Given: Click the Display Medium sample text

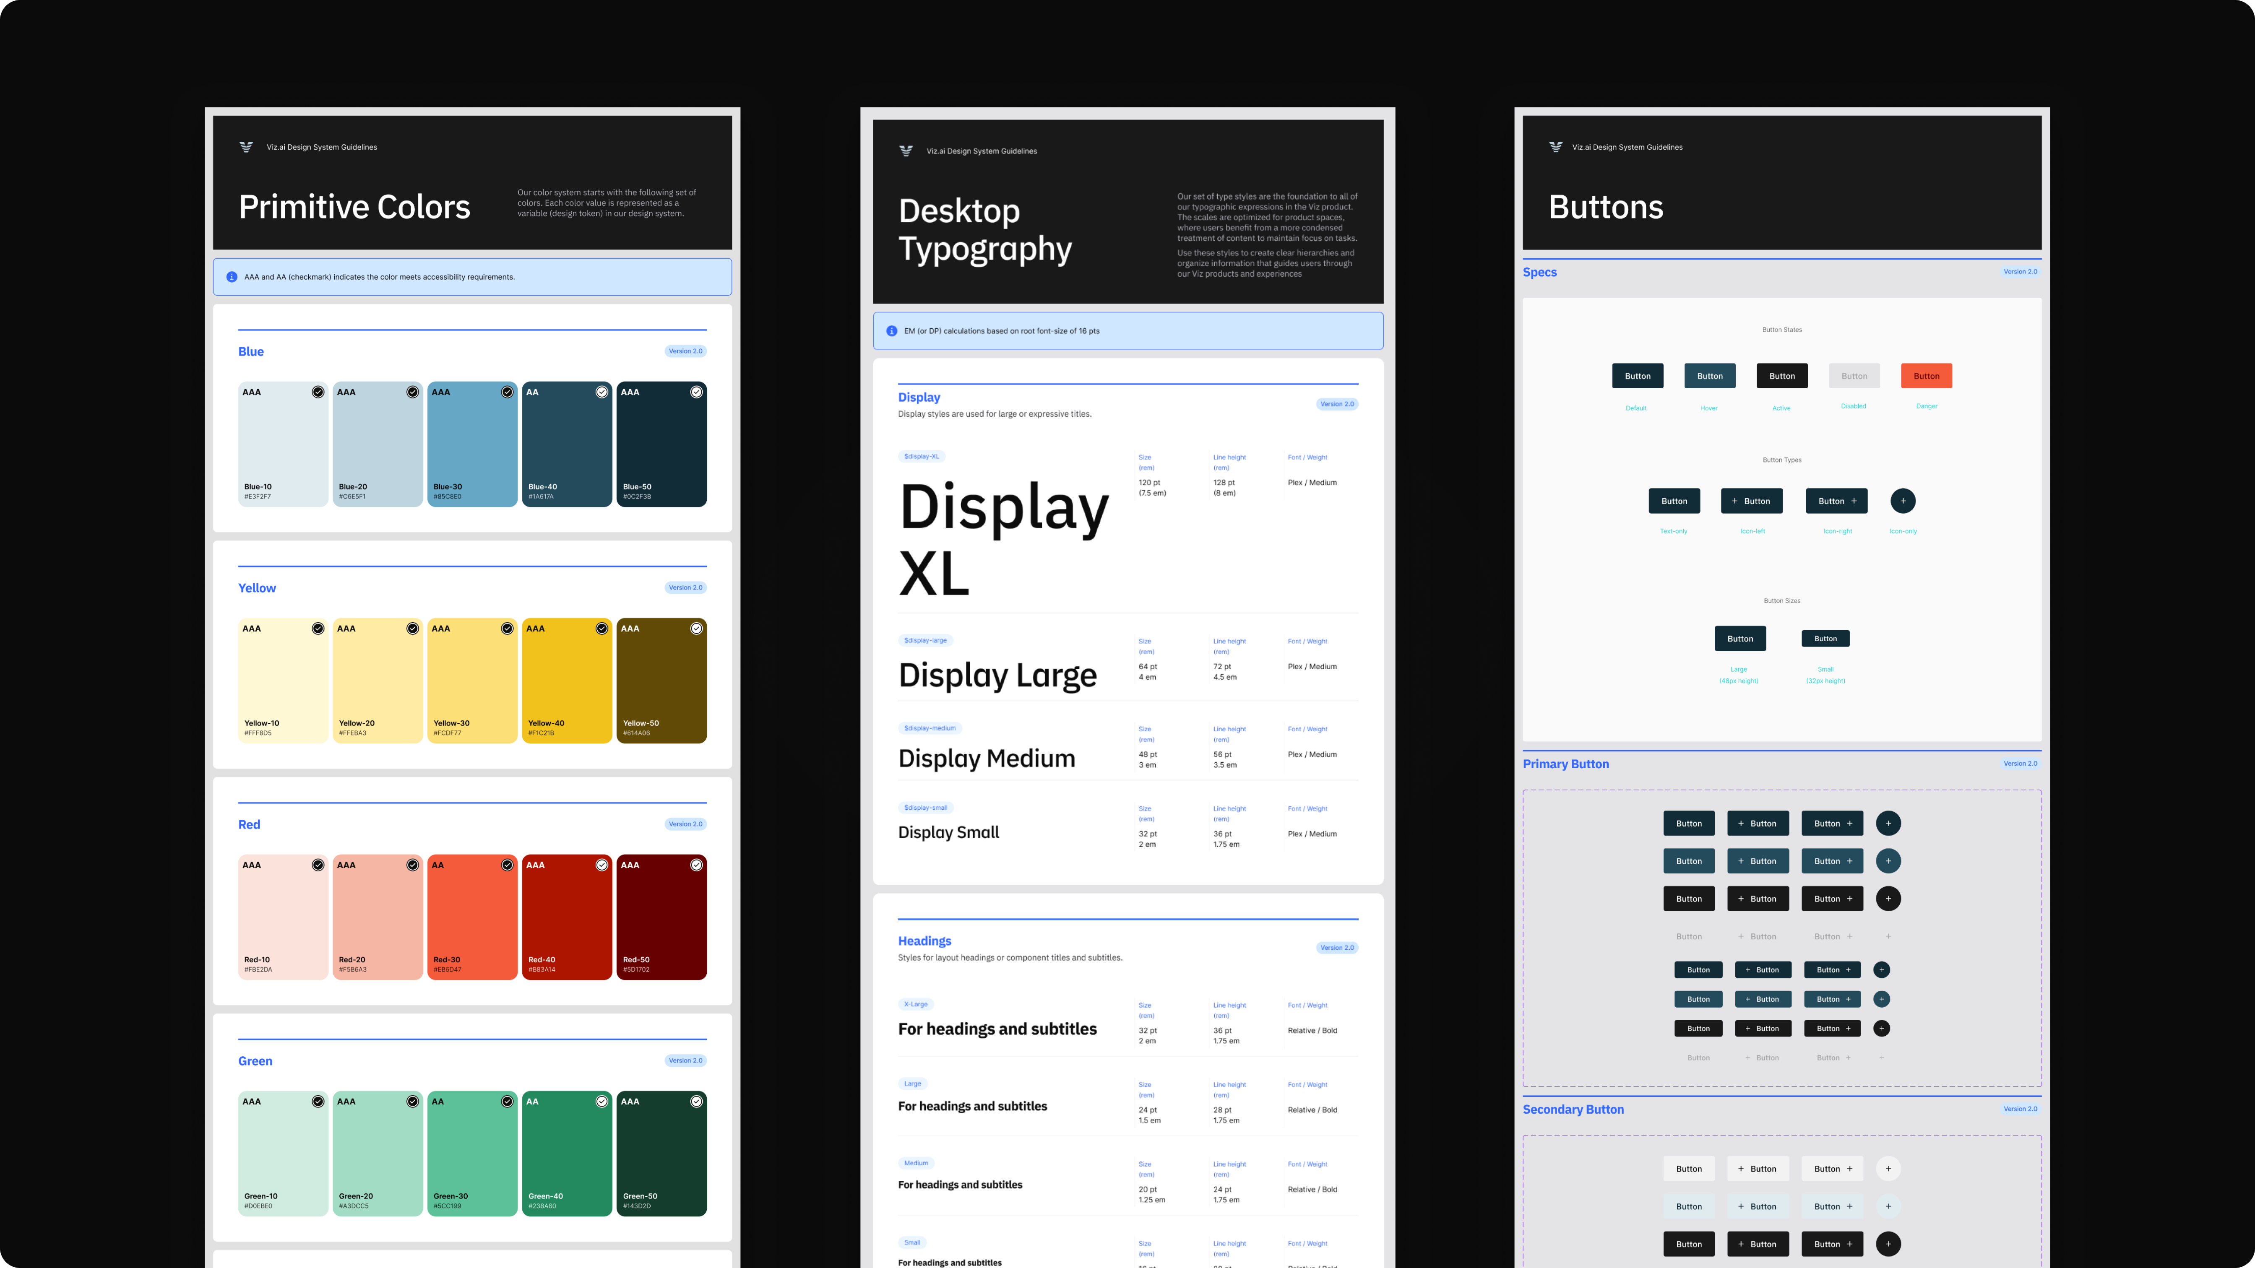Looking at the screenshot, I should (987, 758).
